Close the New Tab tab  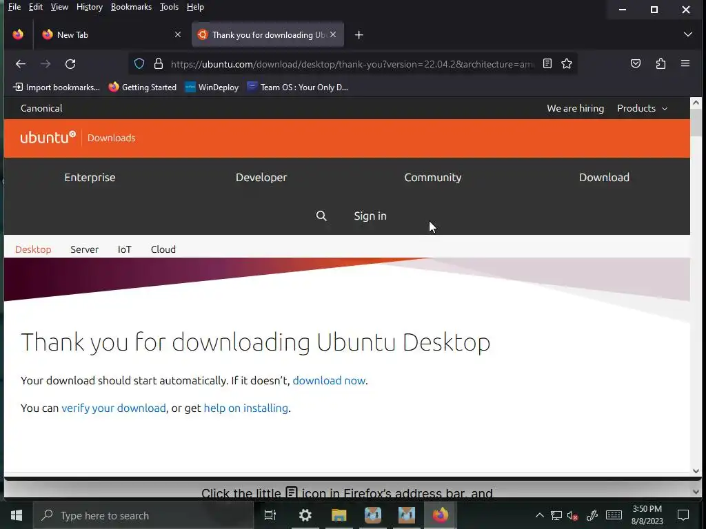178,34
